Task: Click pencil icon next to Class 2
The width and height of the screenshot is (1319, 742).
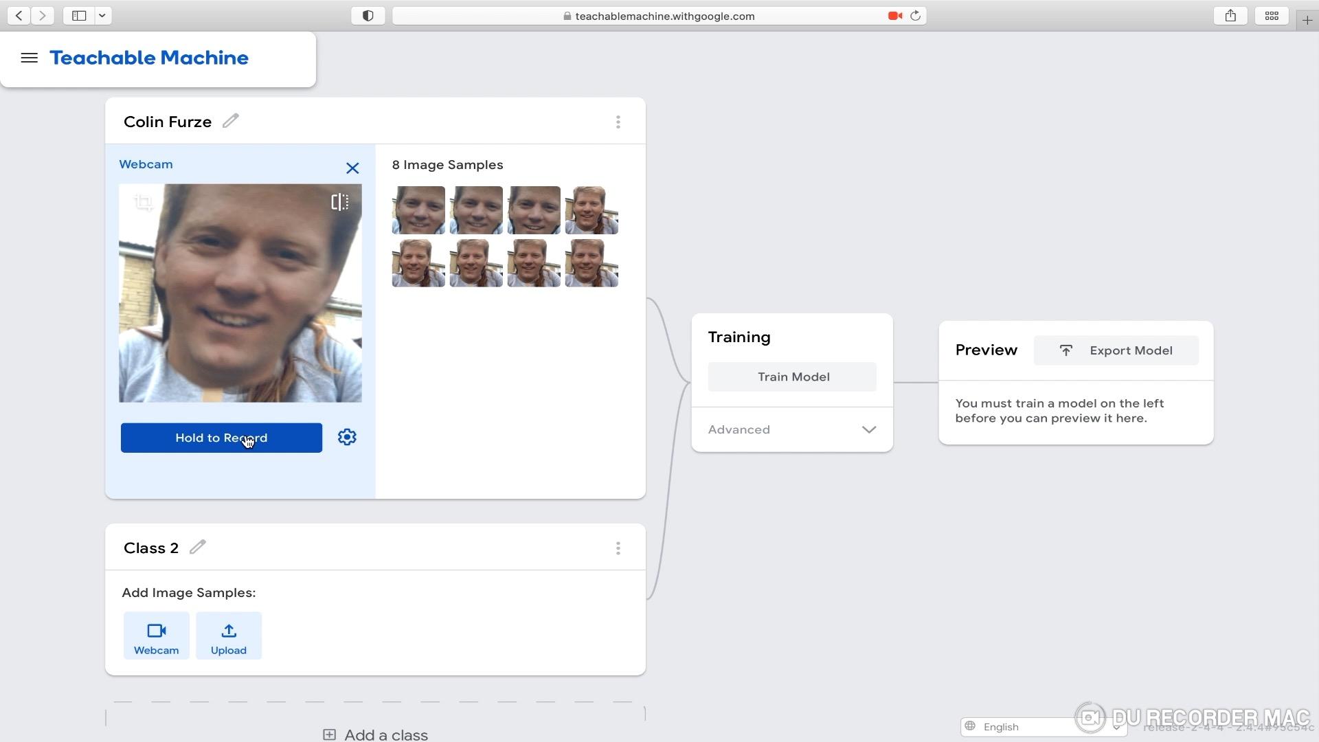Action: [x=198, y=547]
